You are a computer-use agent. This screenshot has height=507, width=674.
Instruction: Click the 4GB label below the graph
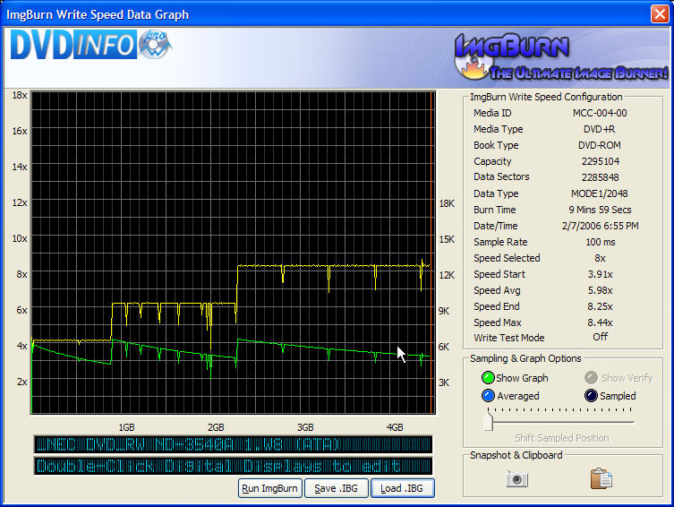point(395,427)
